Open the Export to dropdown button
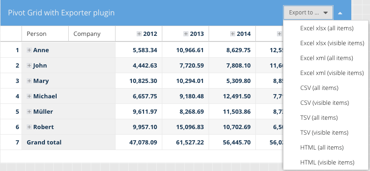This screenshot has height=171, width=370. coord(308,13)
